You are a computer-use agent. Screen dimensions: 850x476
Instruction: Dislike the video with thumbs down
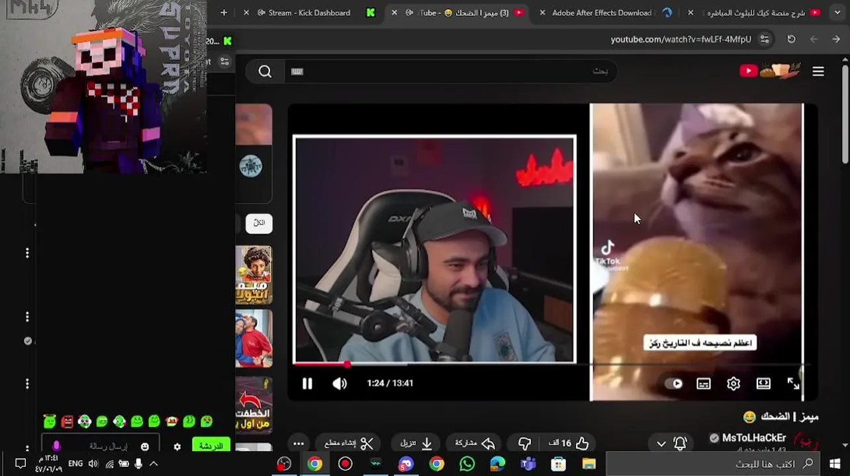pos(525,444)
